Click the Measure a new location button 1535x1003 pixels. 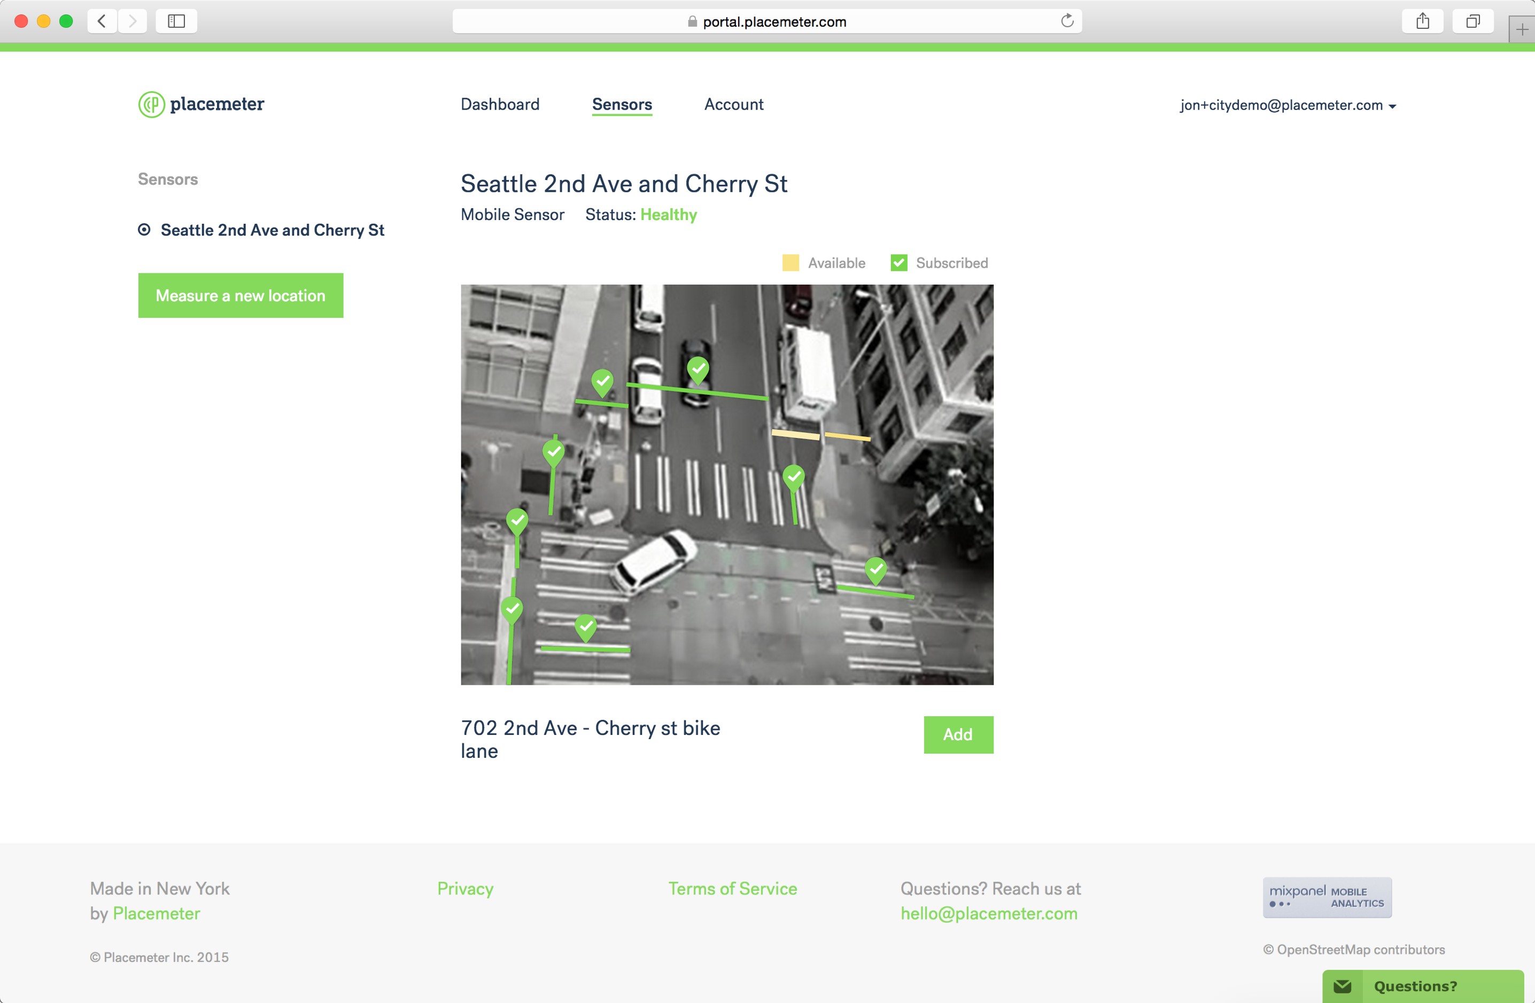(241, 296)
